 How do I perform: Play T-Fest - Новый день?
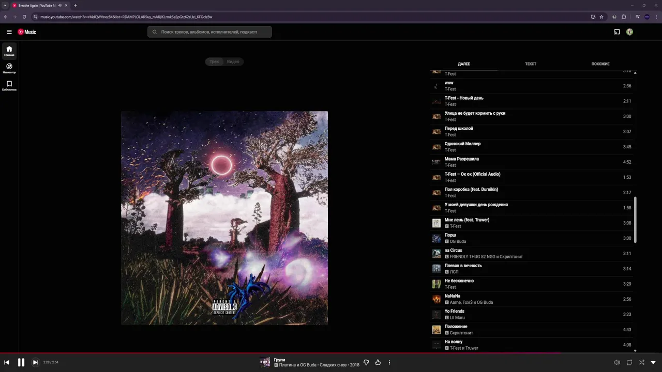click(x=532, y=101)
